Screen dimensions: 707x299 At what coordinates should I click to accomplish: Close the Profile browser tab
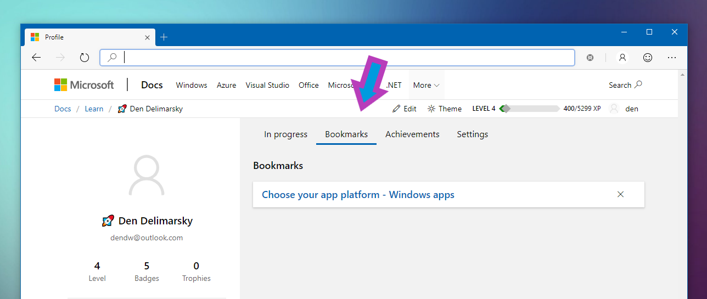pyautogui.click(x=147, y=37)
